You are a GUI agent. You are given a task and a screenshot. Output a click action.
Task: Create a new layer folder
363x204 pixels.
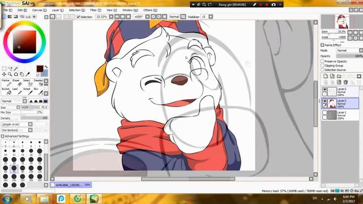[x=339, y=76]
